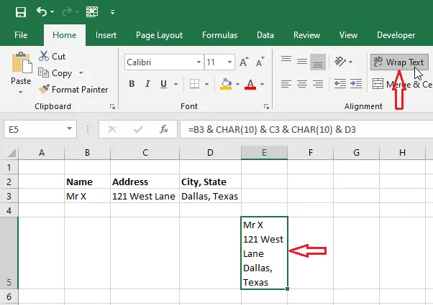Screen dimensions: 433x305
Task: Click Increase Font Size icon
Action: tap(244, 62)
